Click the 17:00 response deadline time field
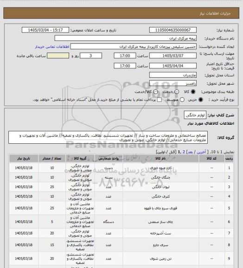The image size is (243, 268). (125, 56)
